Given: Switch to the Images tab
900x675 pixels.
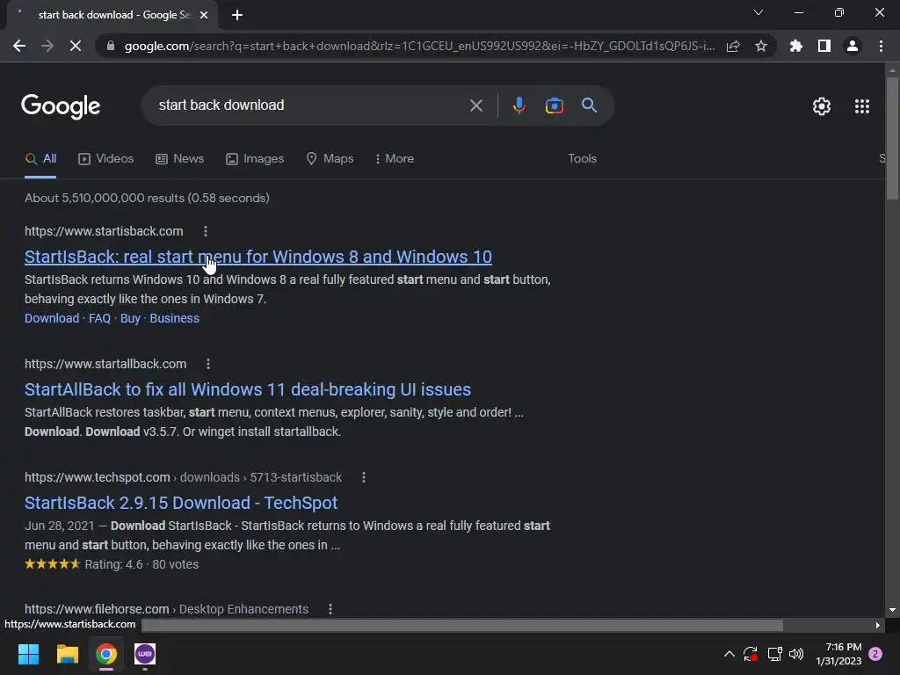Looking at the screenshot, I should 255,159.
